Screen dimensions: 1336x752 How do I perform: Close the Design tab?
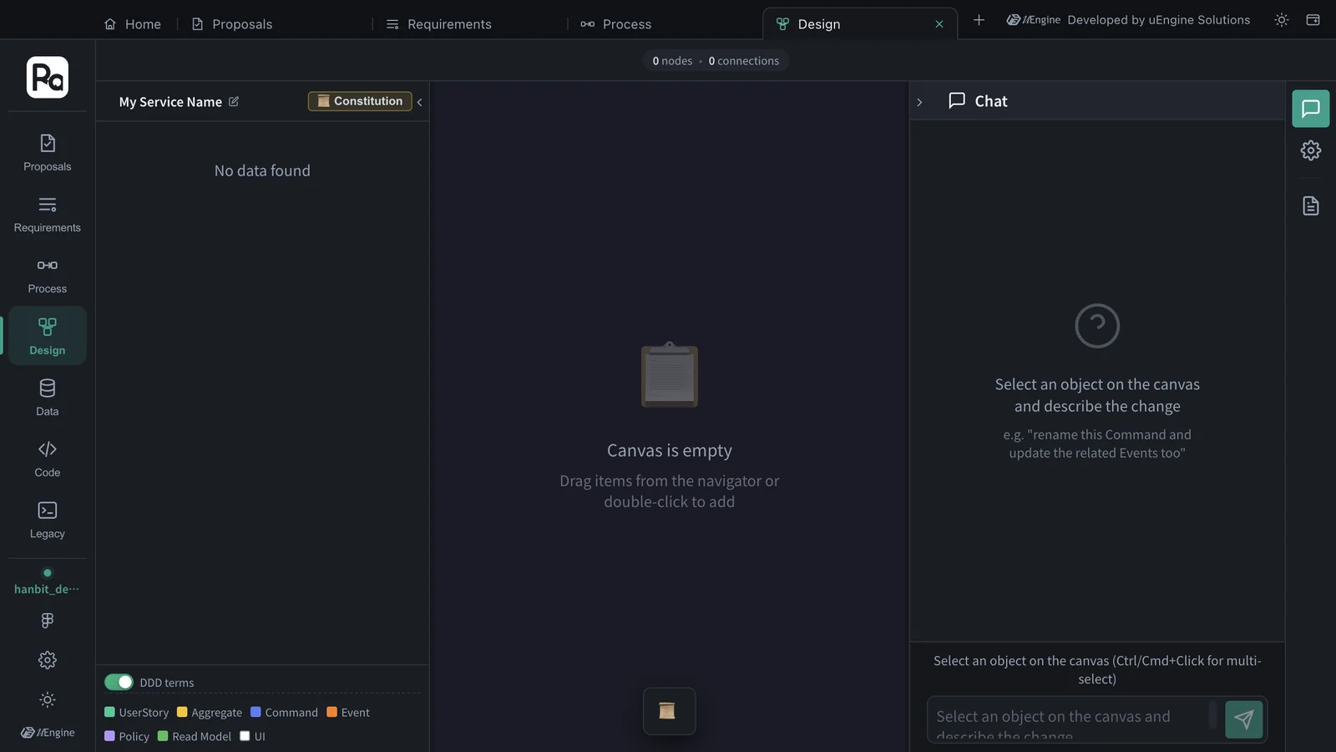coord(939,24)
